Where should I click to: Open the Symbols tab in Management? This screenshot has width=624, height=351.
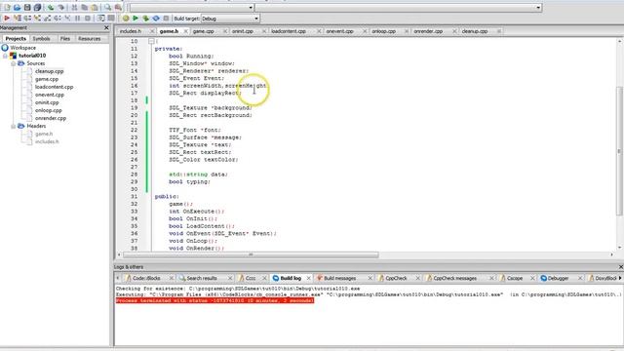(x=41, y=39)
